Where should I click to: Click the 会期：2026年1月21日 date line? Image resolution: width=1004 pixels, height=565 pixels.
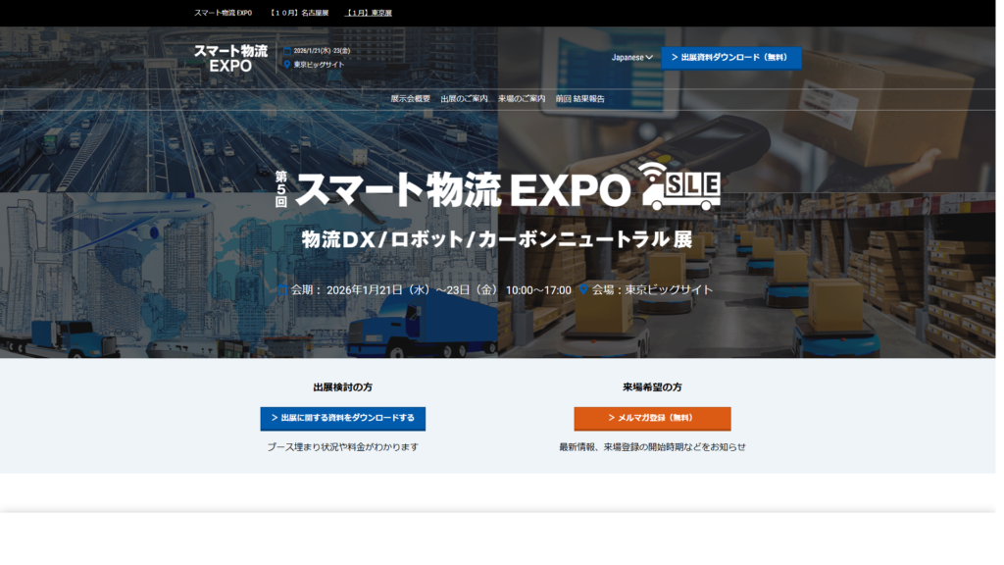431,290
